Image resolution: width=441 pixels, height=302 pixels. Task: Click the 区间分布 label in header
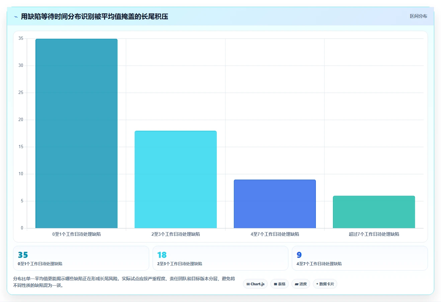click(x=419, y=16)
